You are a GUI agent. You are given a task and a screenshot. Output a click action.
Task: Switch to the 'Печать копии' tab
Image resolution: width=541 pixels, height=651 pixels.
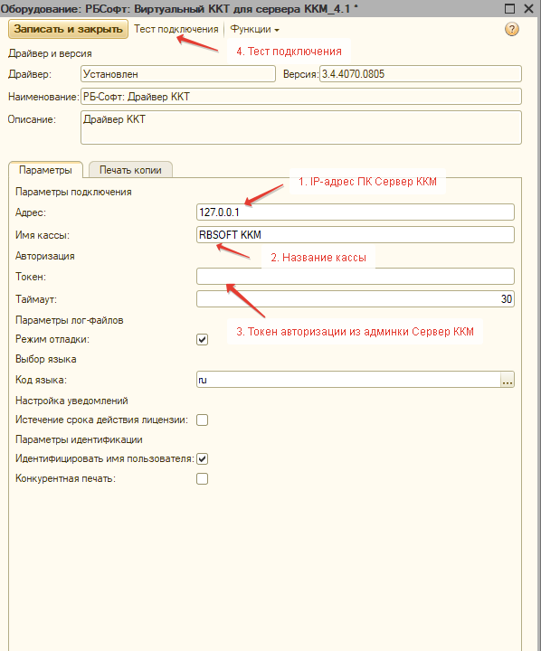tap(130, 170)
